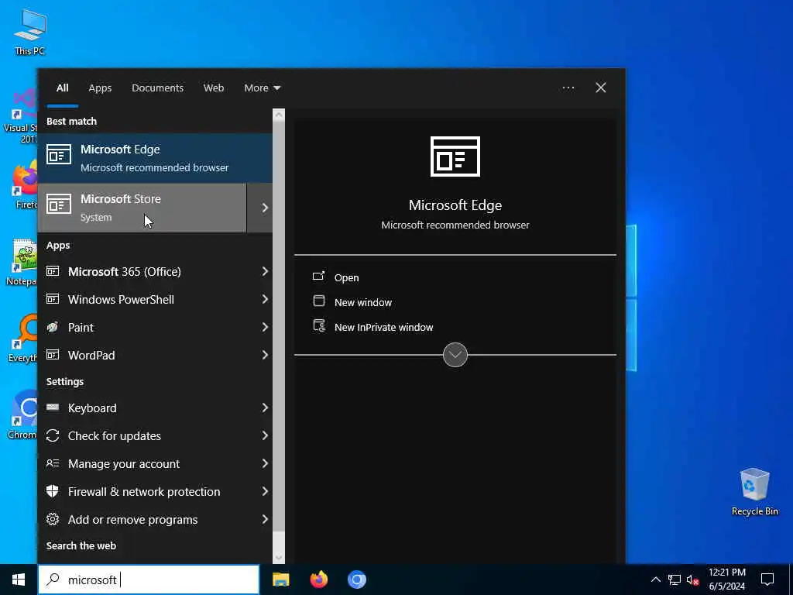The image size is (793, 595).
Task: Open the notification center icon
Action: coord(767,580)
